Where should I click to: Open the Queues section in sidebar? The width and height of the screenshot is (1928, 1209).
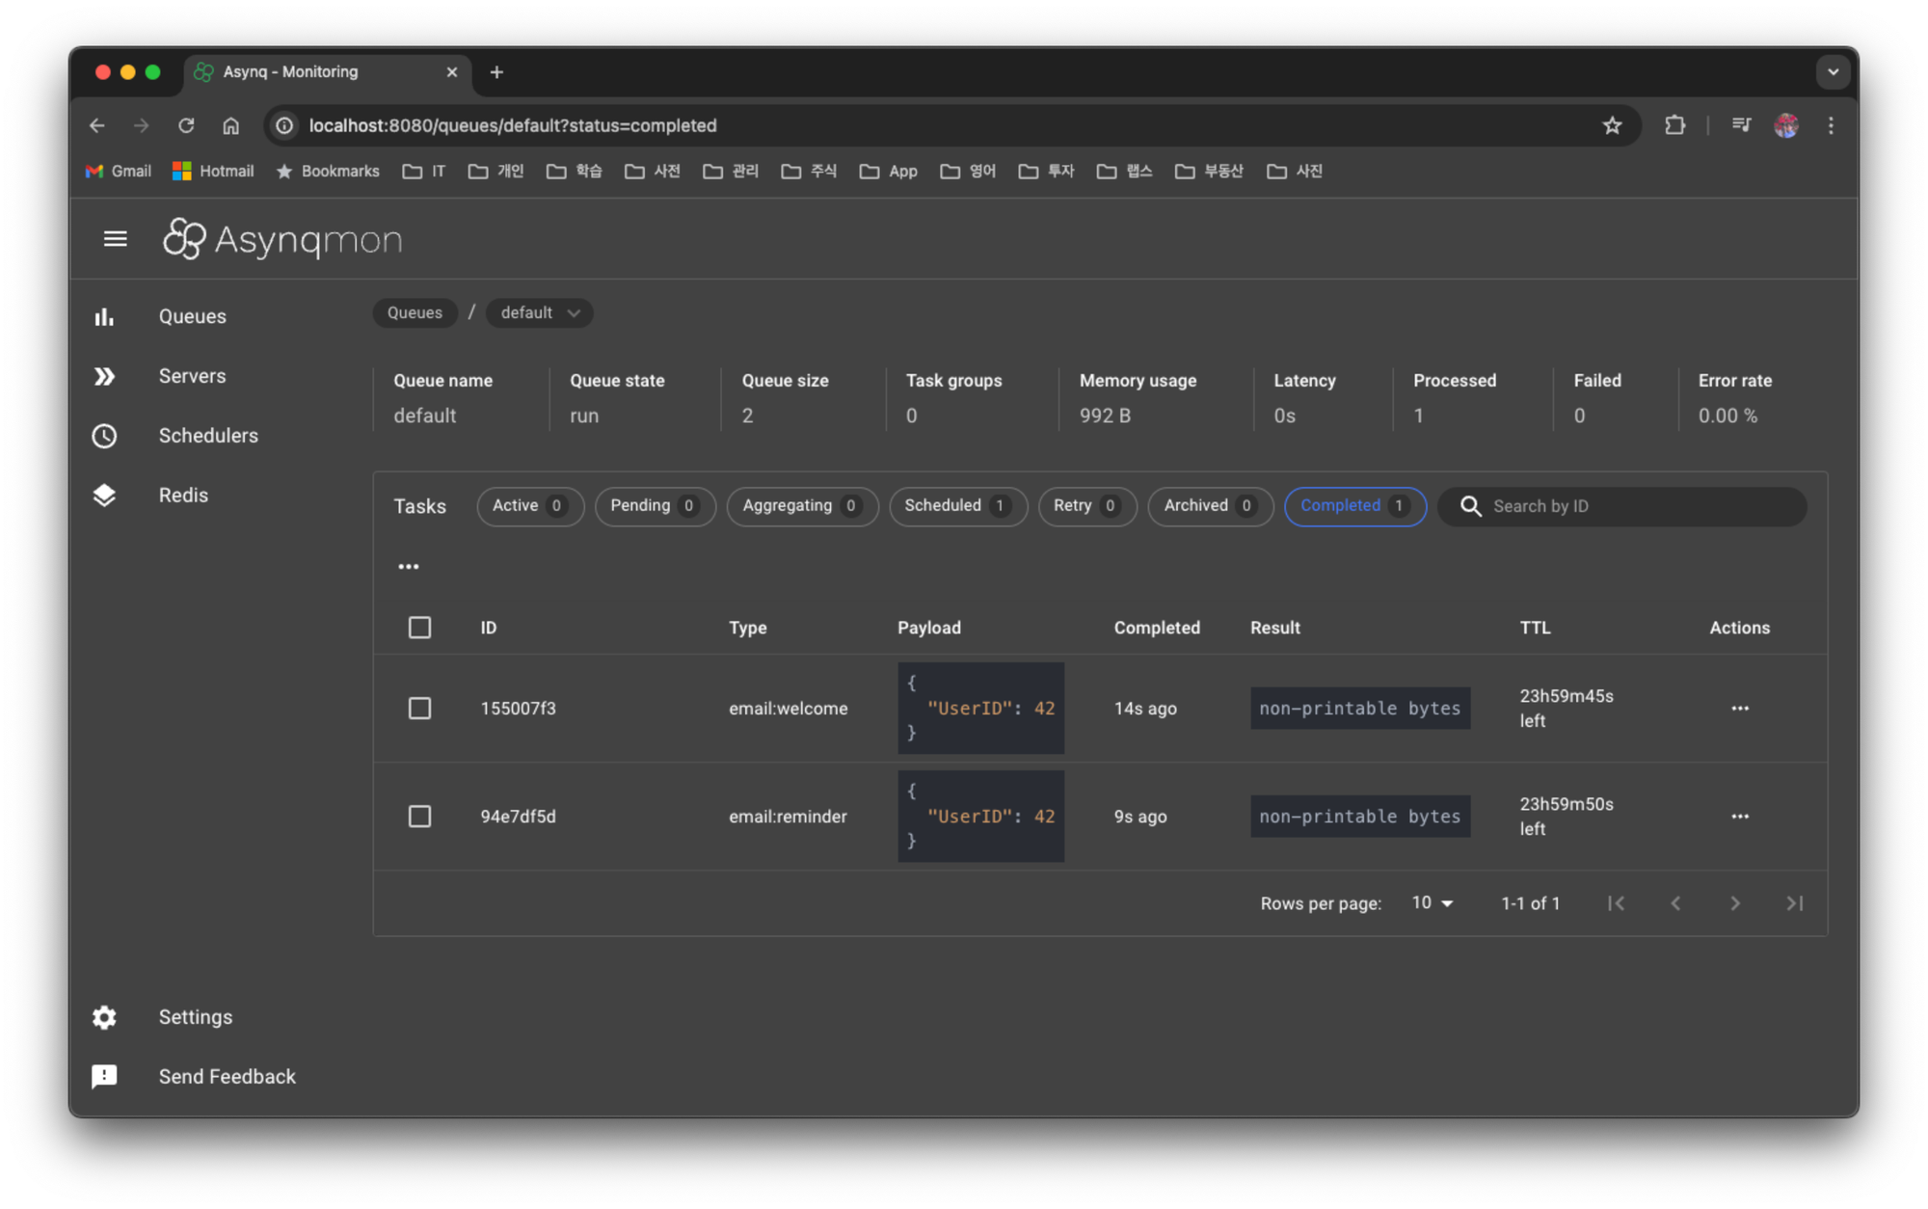[x=192, y=315]
